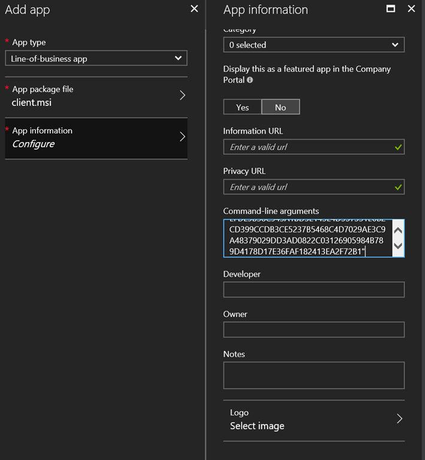The height and width of the screenshot is (460, 425).
Task: Close the App information blade
Action: 411,9
